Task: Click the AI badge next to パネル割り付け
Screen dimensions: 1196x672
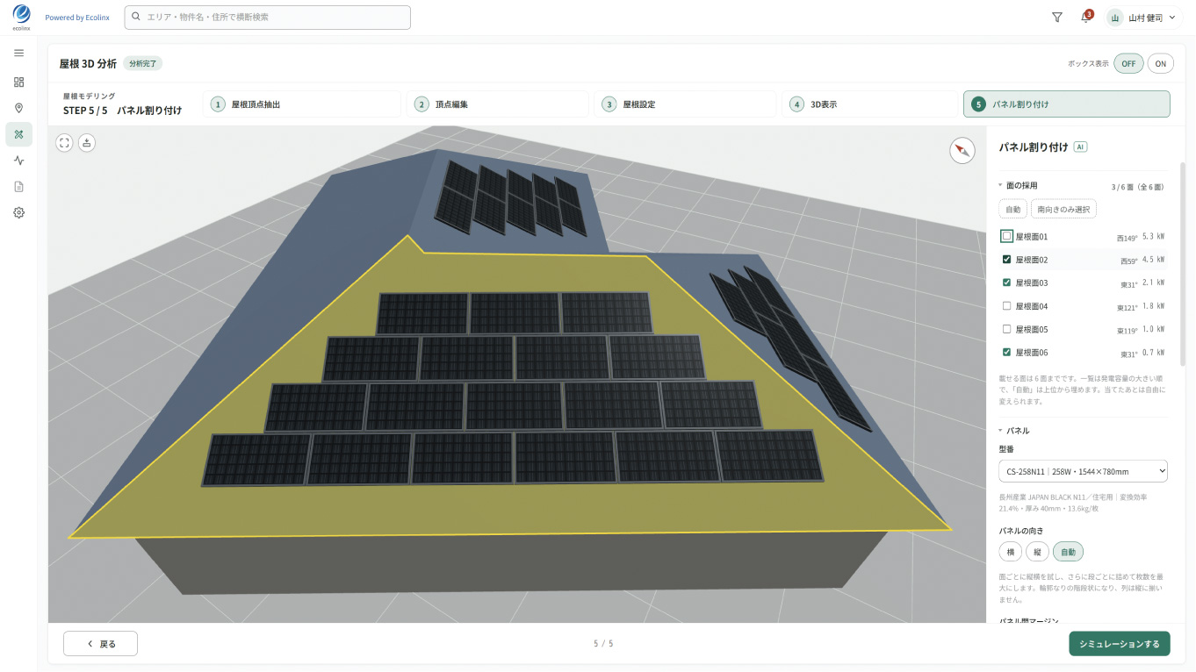Action: pos(1080,147)
